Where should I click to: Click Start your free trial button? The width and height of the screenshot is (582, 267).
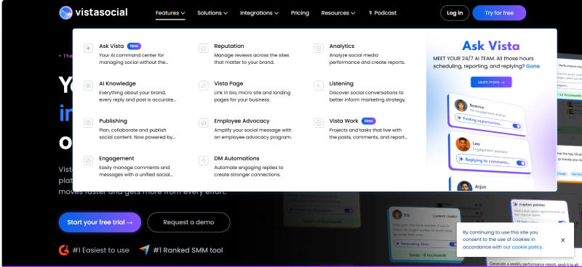[100, 222]
